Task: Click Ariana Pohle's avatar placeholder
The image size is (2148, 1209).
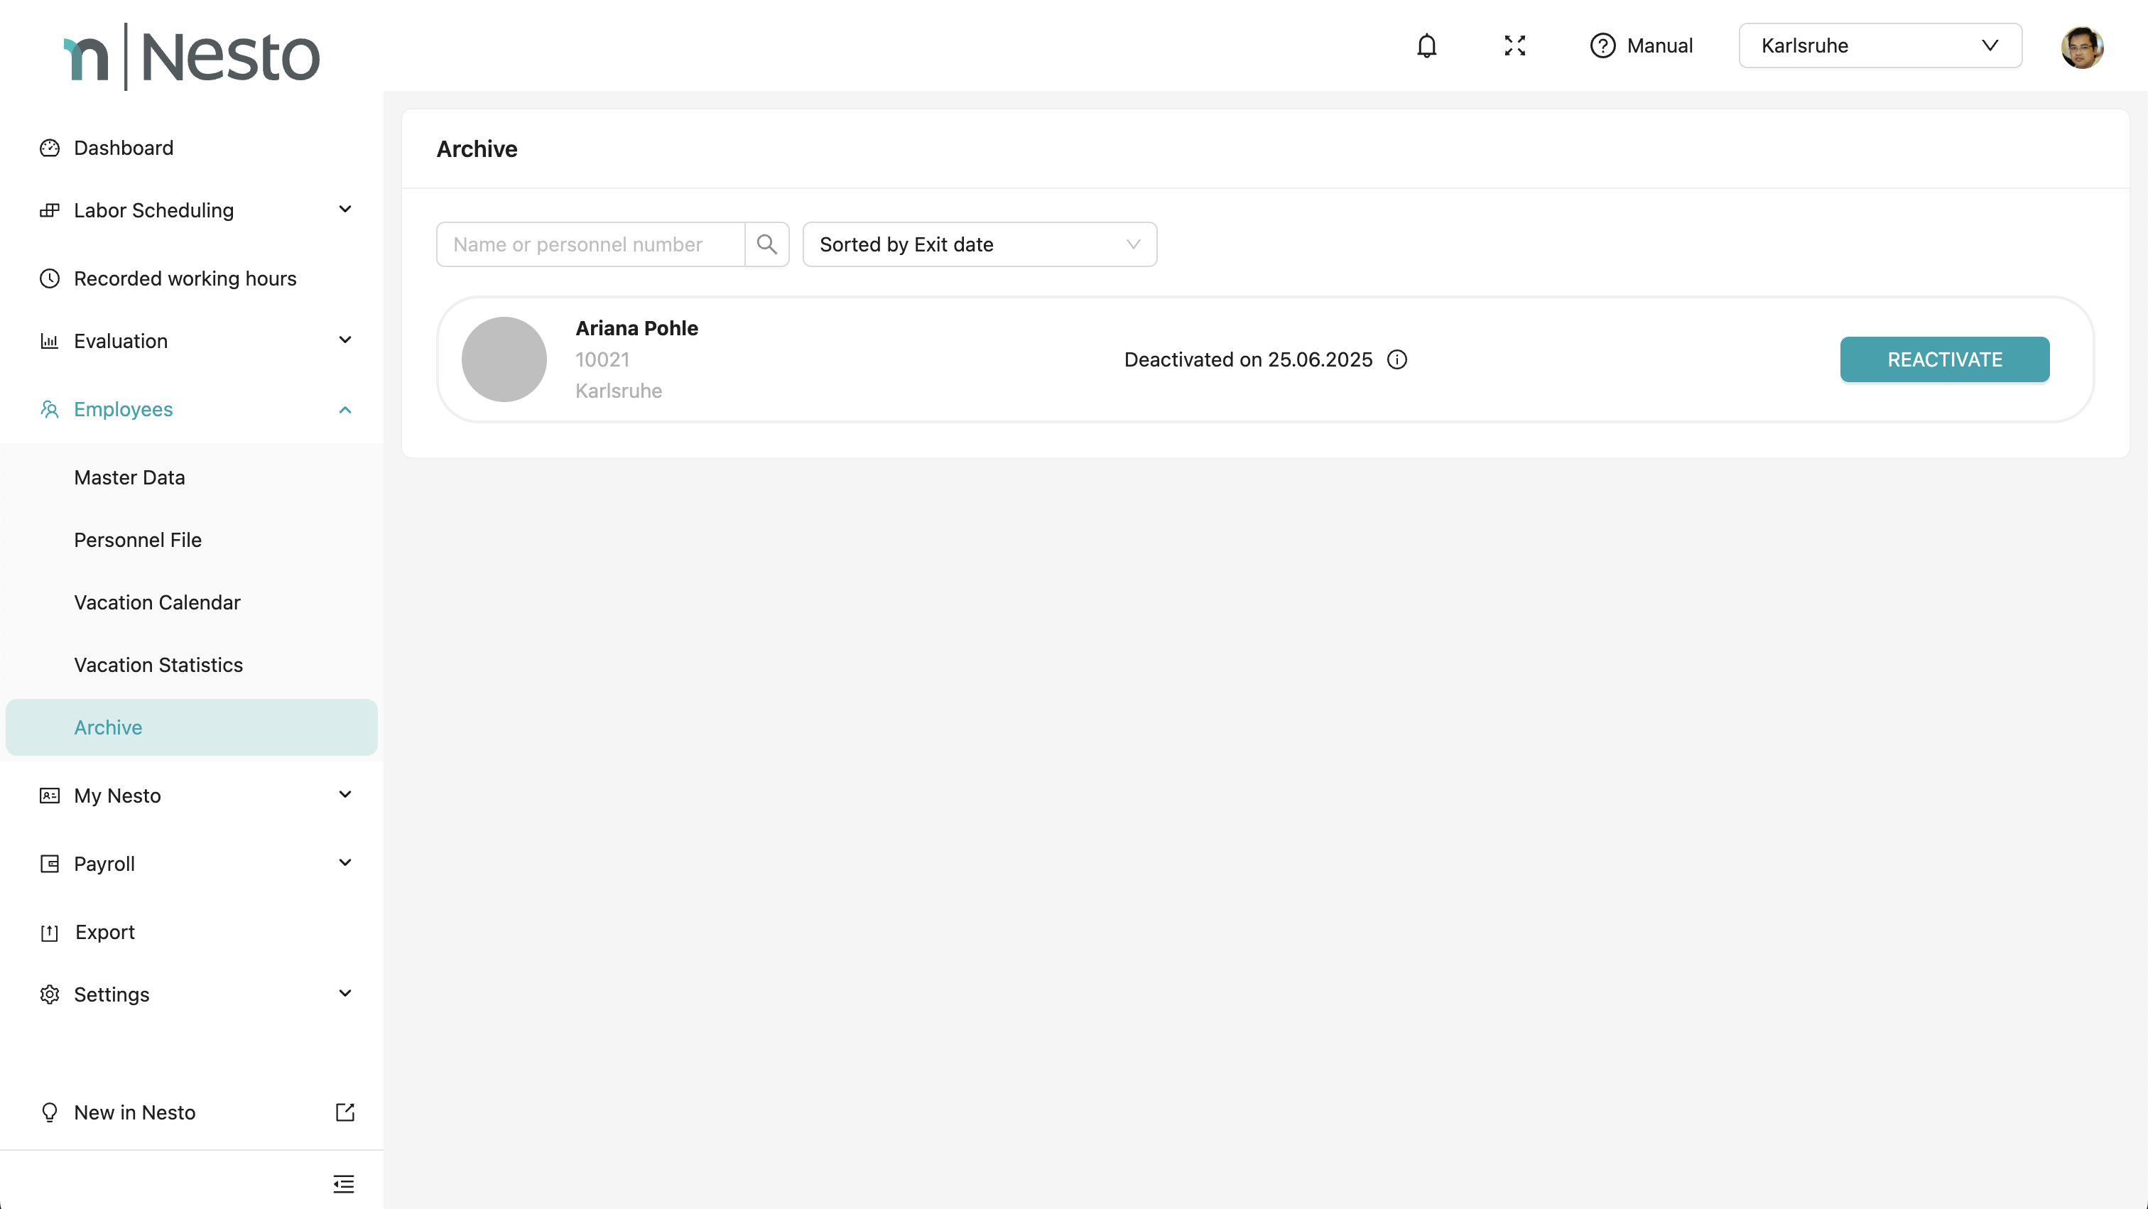Action: 504,359
